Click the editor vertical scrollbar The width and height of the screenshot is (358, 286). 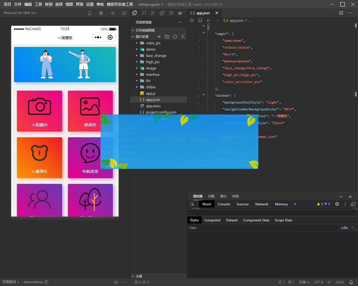click(x=356, y=94)
